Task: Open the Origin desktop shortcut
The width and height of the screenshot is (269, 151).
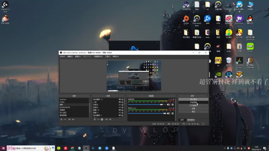Action: click(186, 19)
